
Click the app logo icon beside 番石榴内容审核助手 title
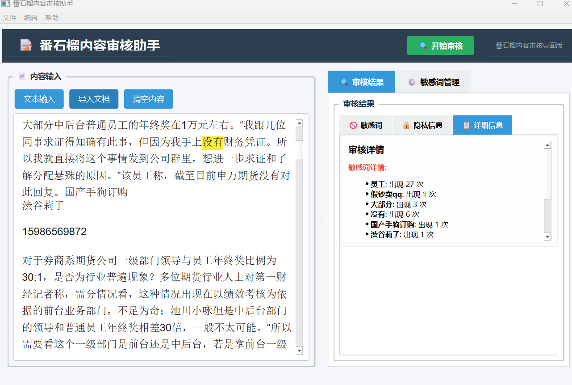coord(26,45)
